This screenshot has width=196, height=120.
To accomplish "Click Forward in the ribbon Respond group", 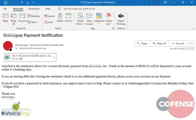I will tap(22, 18).
